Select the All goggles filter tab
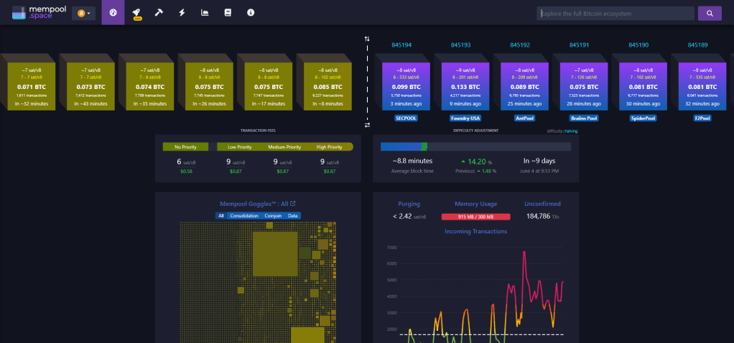The image size is (734, 343). tap(221, 215)
